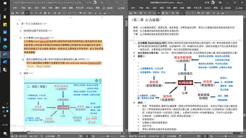Click zoom slider in left Word window

click(x=108, y=136)
